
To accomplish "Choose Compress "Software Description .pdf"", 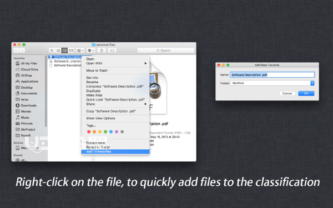I will point(115,87).
